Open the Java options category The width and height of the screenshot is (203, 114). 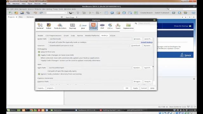pyautogui.click(x=83, y=26)
